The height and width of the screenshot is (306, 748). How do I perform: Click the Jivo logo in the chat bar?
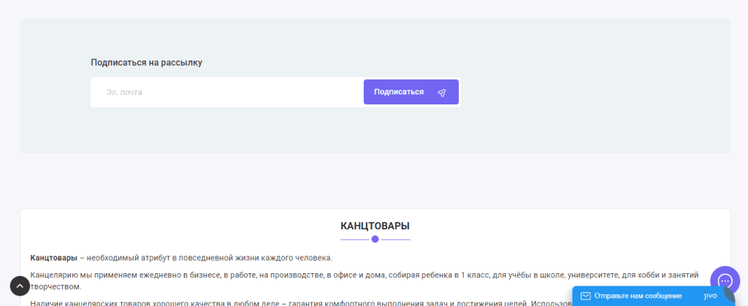tap(710, 296)
